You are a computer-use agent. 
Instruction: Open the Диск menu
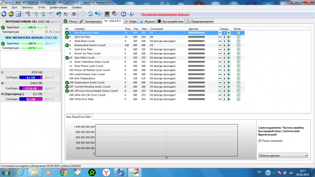tap(14, 8)
